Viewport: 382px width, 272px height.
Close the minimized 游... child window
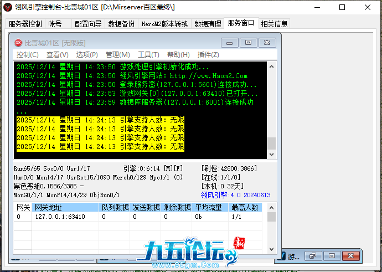coord(350,256)
